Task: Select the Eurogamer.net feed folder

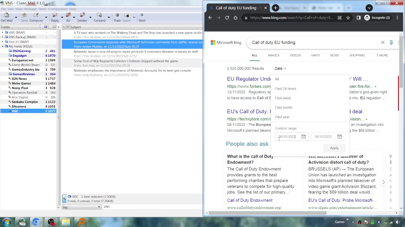Action: pos(22,60)
